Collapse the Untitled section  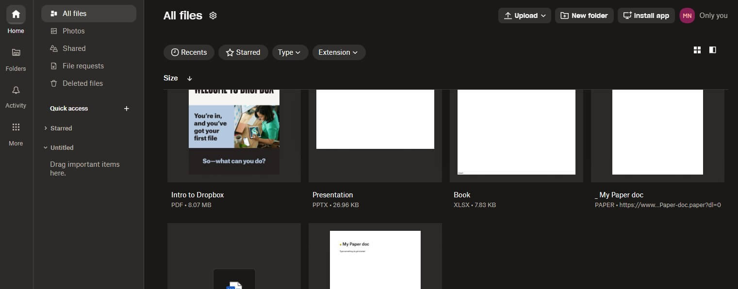[46, 147]
